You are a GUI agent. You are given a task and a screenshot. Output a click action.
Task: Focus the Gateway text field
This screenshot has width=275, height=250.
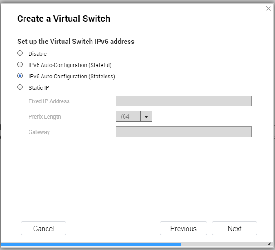tap(184, 132)
